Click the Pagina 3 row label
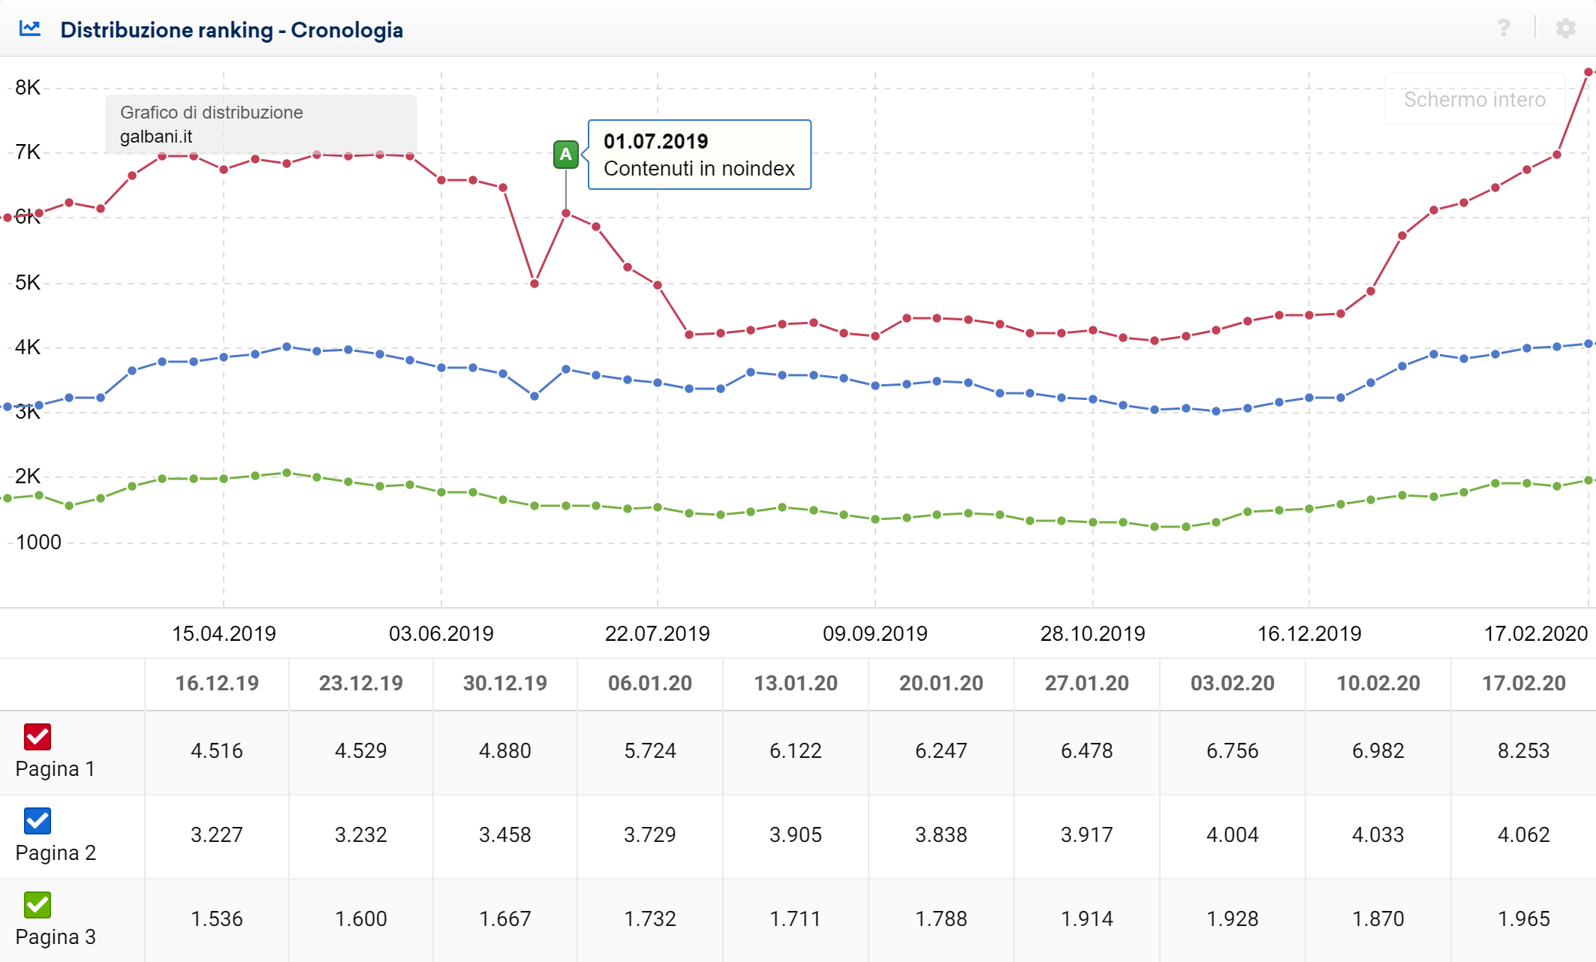This screenshot has height=962, width=1596. 56,937
